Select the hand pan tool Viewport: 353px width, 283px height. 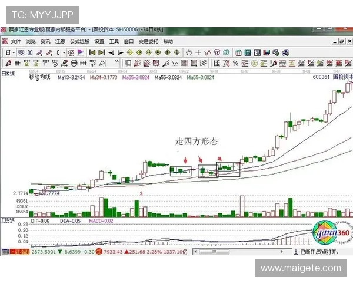[x=189, y=53]
